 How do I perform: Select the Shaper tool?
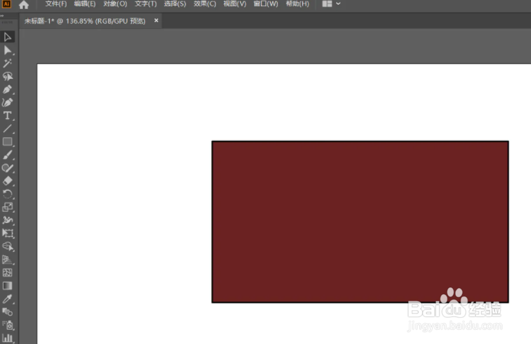8,168
